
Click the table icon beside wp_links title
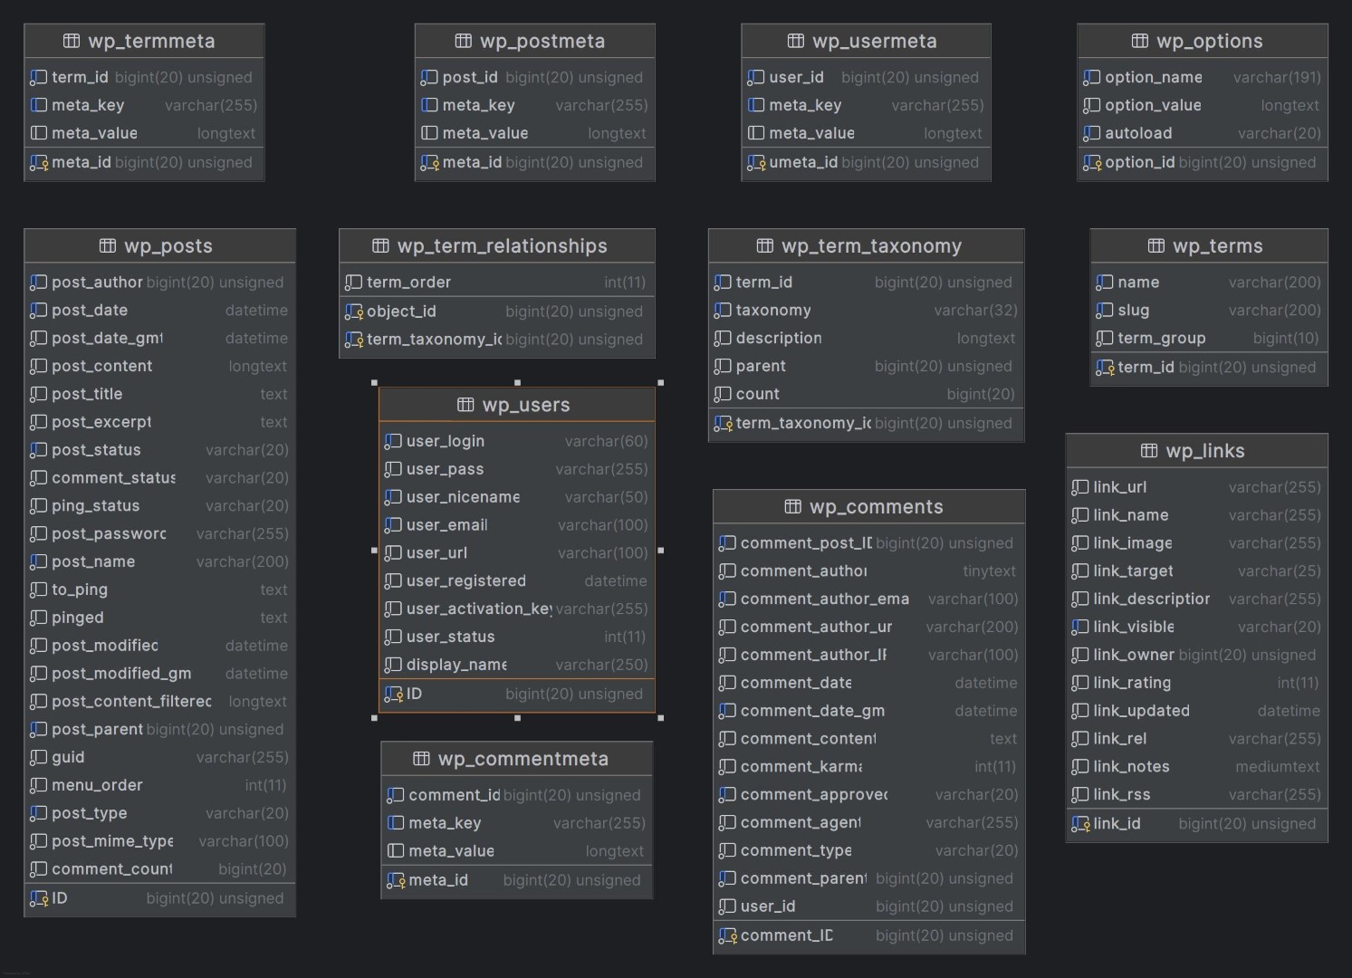tap(1149, 450)
